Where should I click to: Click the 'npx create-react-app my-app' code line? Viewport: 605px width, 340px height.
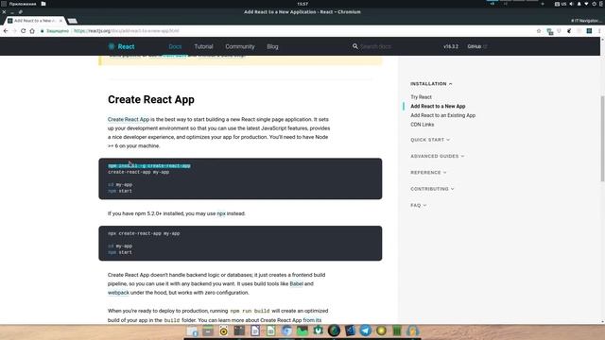pos(144,233)
